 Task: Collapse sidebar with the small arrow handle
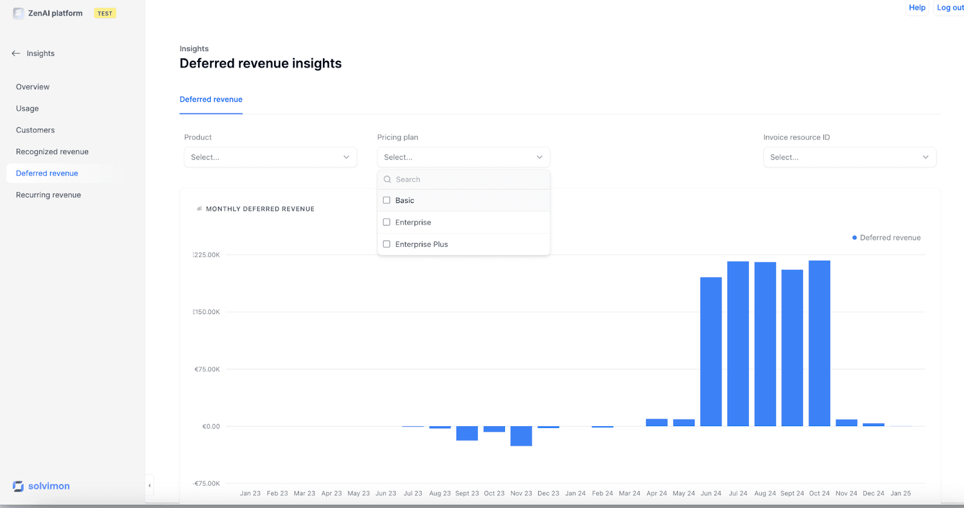[x=149, y=485]
